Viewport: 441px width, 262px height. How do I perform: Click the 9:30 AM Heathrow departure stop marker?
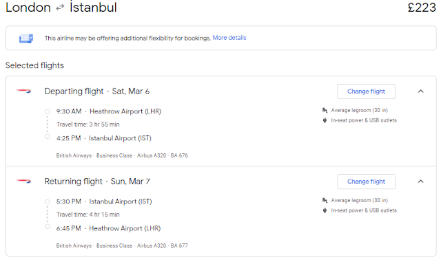(48, 111)
